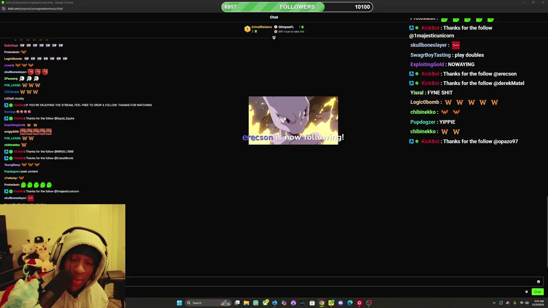Click Yisral's username in right chat
Screen dimensions: 548x308
[x=417, y=92]
